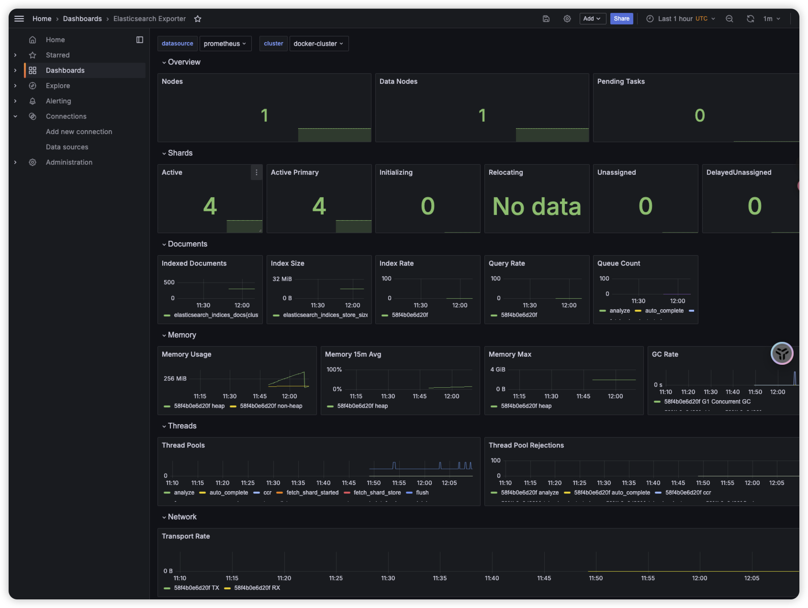Open Last 1 hour time range picker
Screen dimensions: 808x608
[x=681, y=19]
